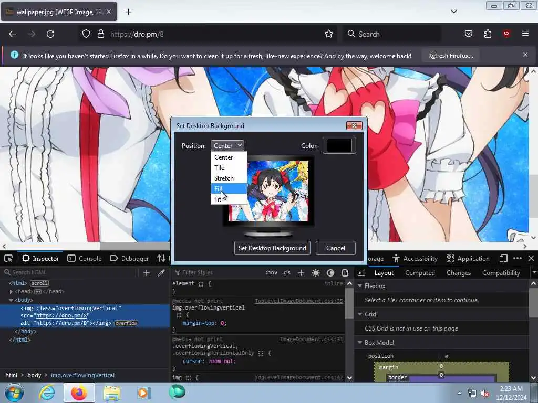The width and height of the screenshot is (538, 403).
Task: Switch to the Application tab
Action: 468,258
